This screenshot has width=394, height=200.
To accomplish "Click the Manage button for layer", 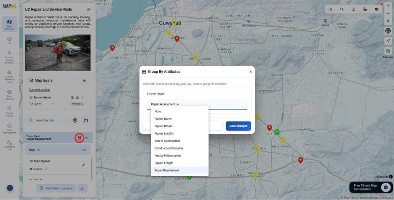I will (x=77, y=103).
